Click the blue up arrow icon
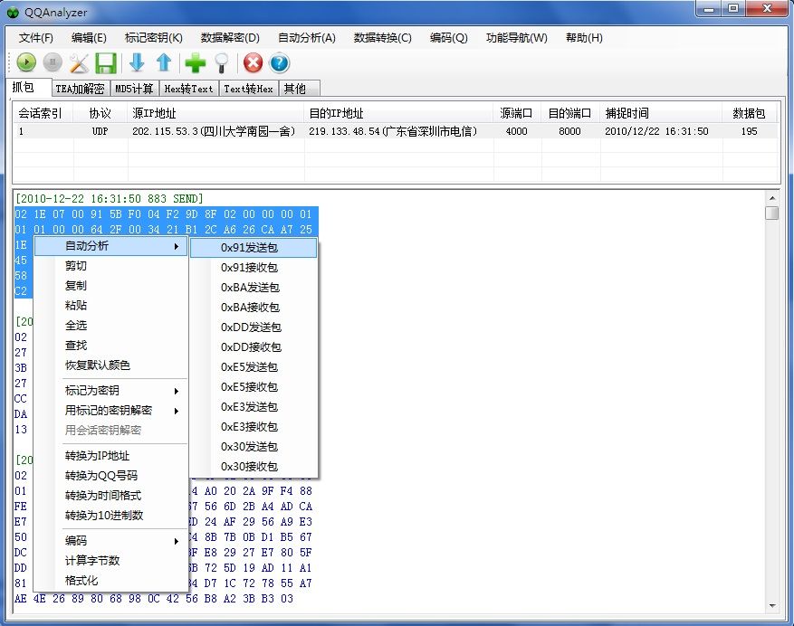This screenshot has width=794, height=626. 164,63
